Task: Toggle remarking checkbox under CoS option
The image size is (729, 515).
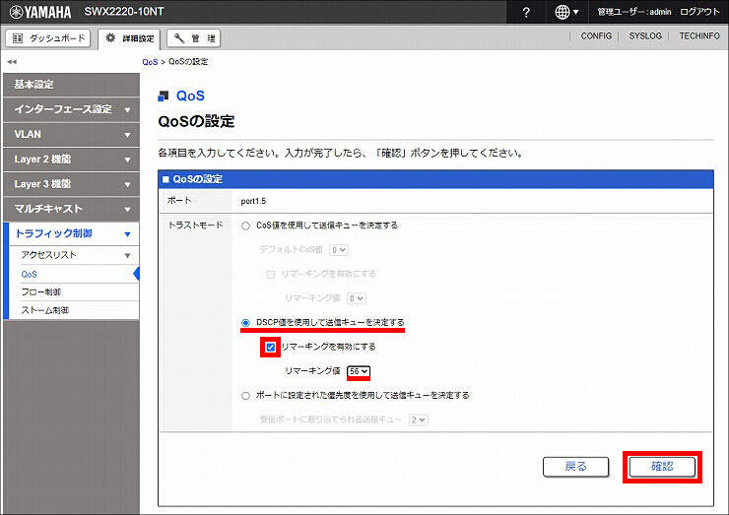Action: pyautogui.click(x=271, y=274)
